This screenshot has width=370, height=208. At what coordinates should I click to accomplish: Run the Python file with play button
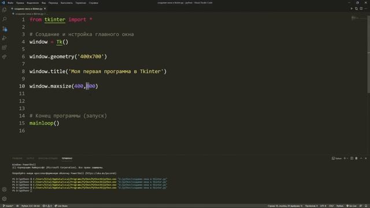[x=351, y=9]
